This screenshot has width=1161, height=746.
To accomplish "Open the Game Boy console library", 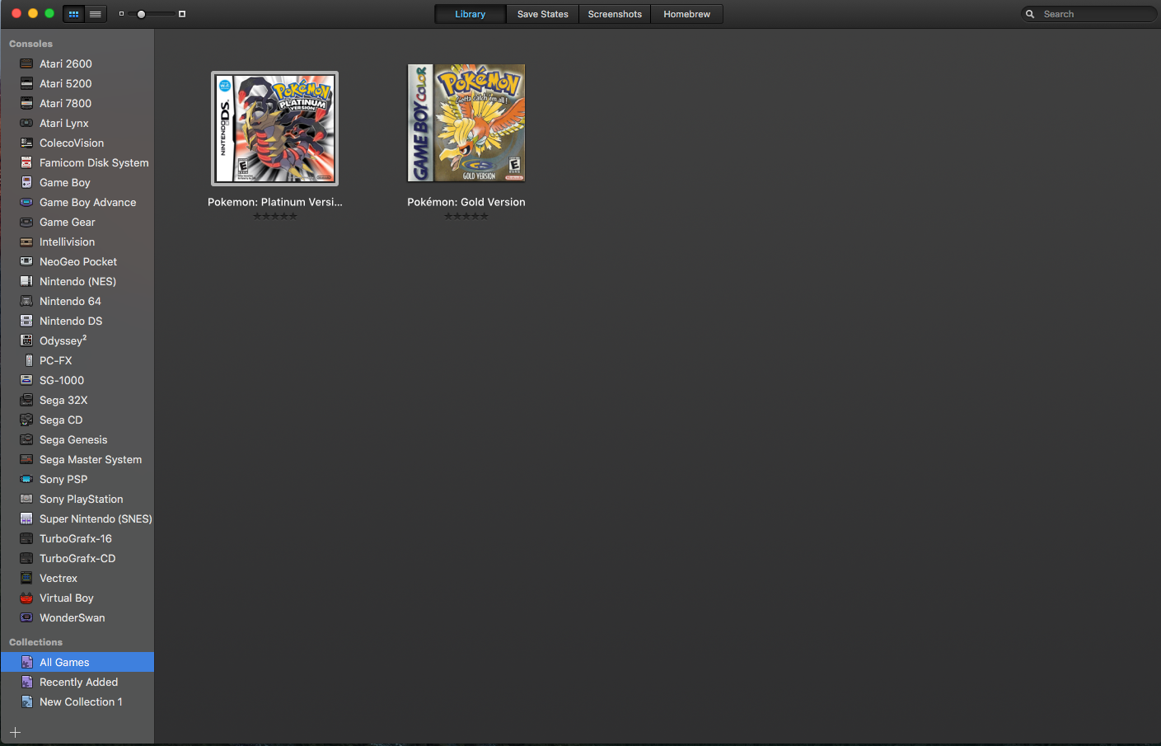I will coord(64,182).
